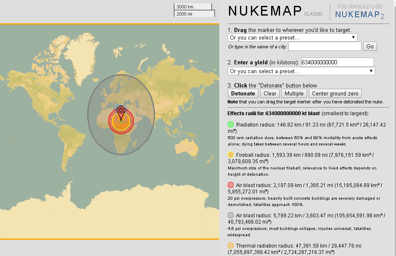Open the yield preset dropdown
This screenshot has height=256, width=396.
click(x=301, y=71)
